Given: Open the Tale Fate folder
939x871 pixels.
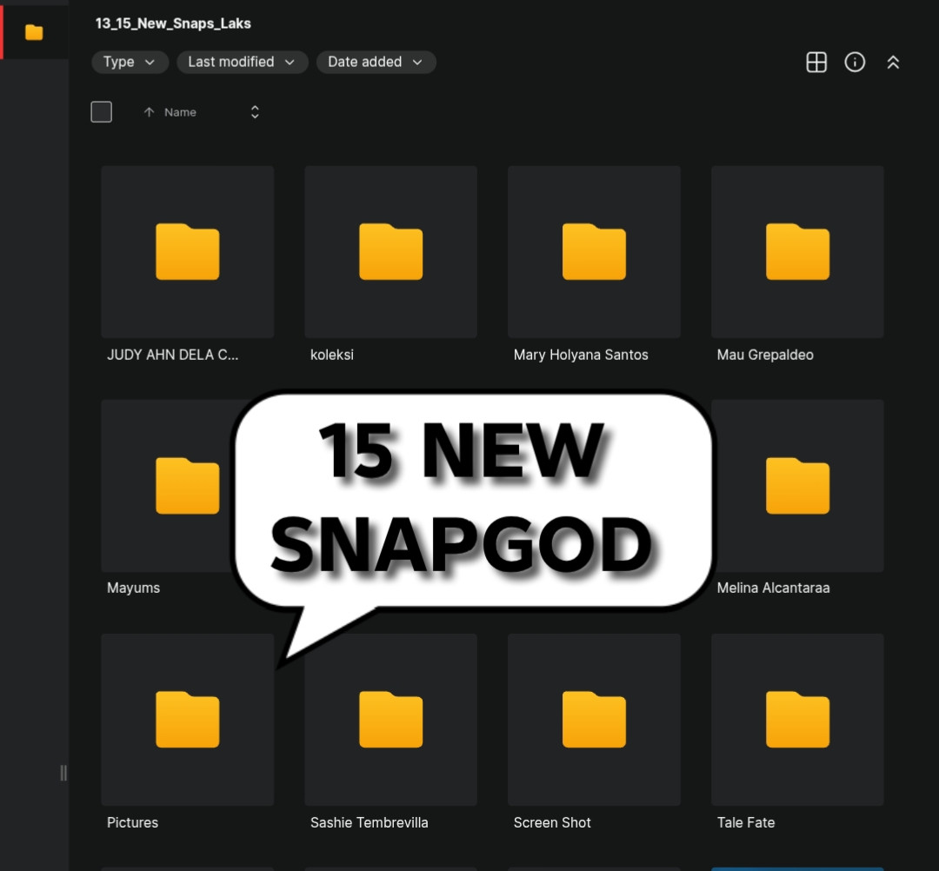Looking at the screenshot, I should coord(797,732).
